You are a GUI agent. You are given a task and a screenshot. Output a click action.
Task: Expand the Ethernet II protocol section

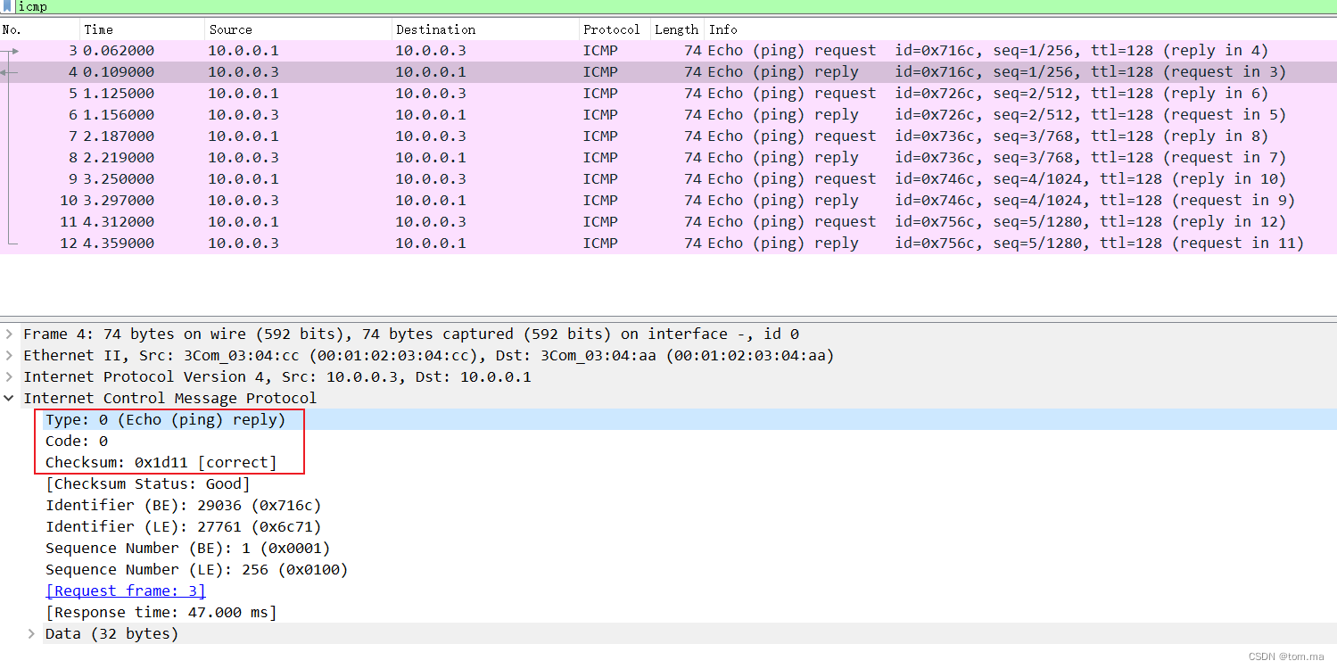(10, 355)
